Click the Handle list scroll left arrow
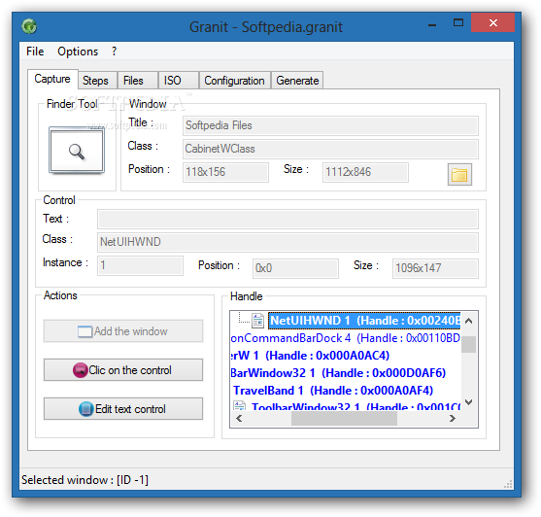541x517 pixels. point(239,418)
